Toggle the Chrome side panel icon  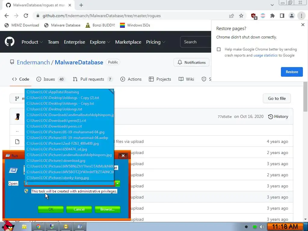(x=282, y=16)
